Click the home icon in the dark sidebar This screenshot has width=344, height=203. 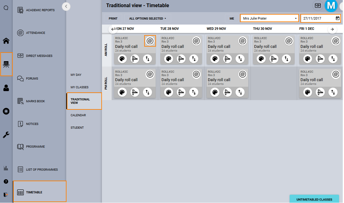[6, 41]
